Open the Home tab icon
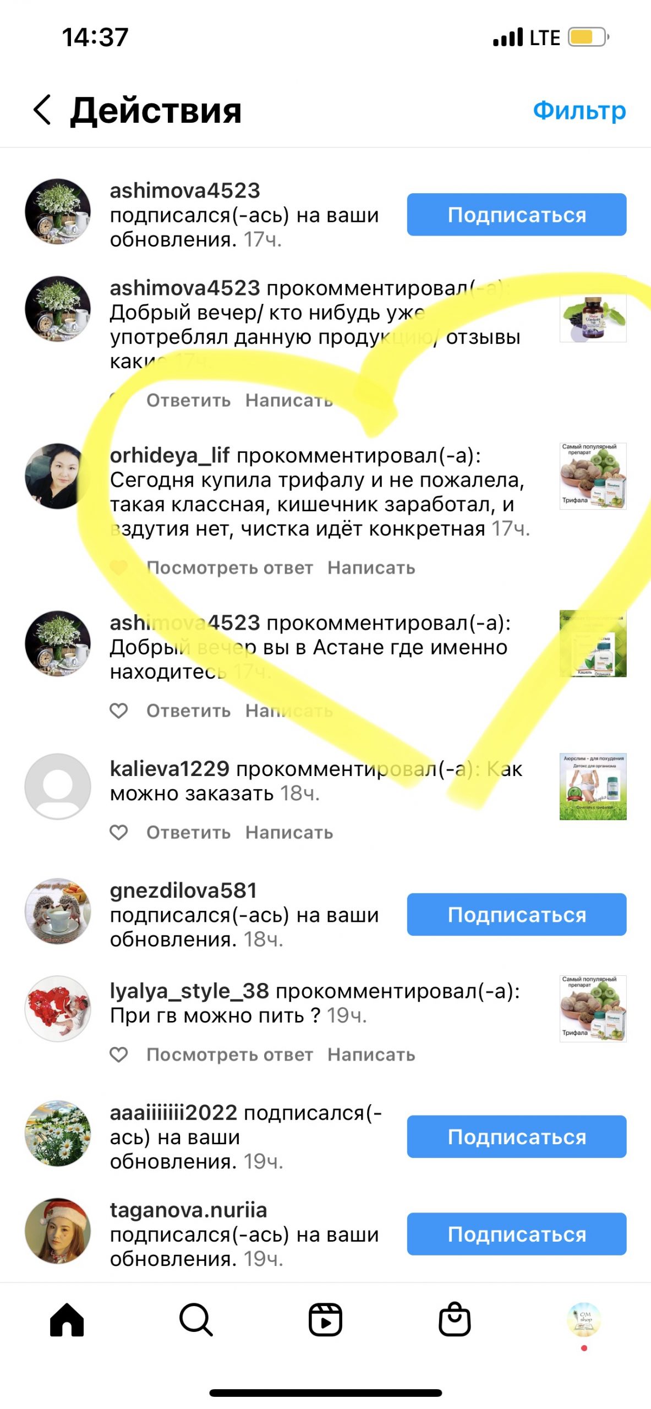 pos(67,1320)
